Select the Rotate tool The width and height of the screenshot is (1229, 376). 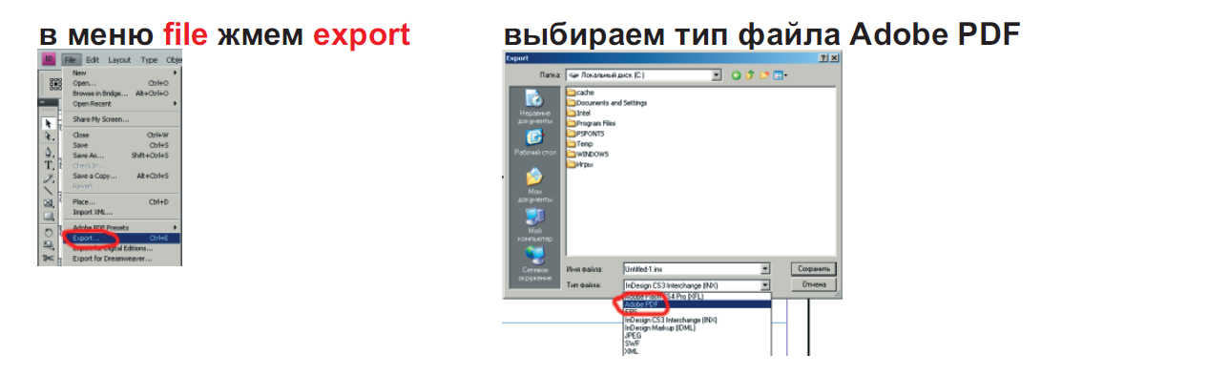tap(49, 232)
